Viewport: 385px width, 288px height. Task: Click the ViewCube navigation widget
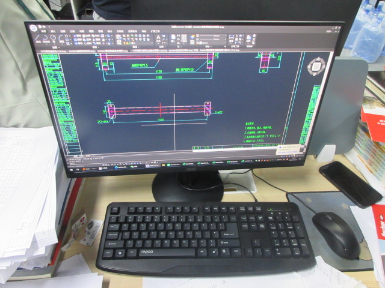(317, 66)
